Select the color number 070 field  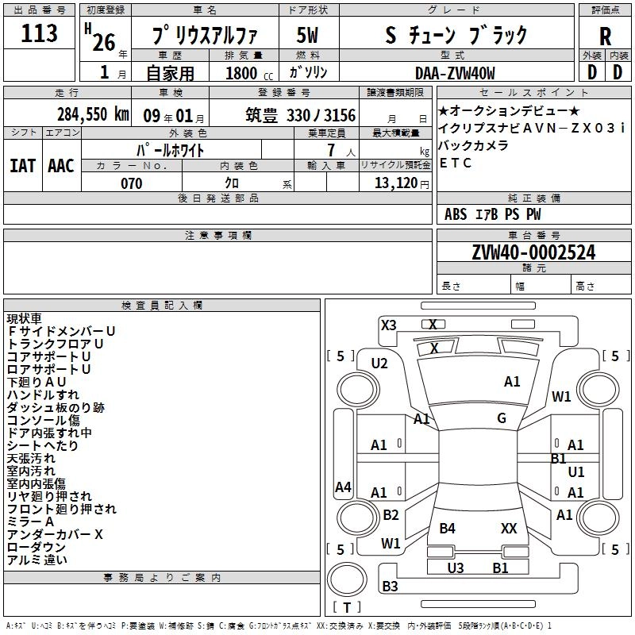pyautogui.click(x=131, y=183)
